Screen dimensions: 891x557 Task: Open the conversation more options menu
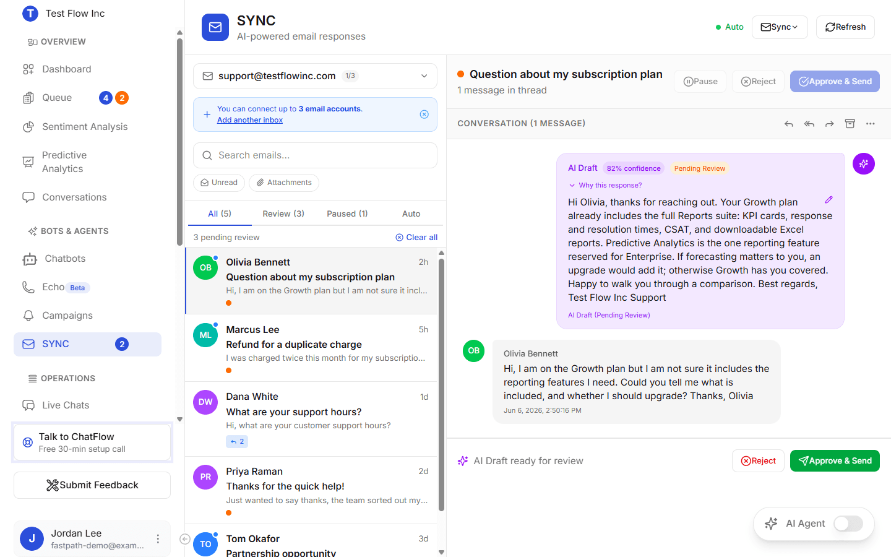[871, 124]
